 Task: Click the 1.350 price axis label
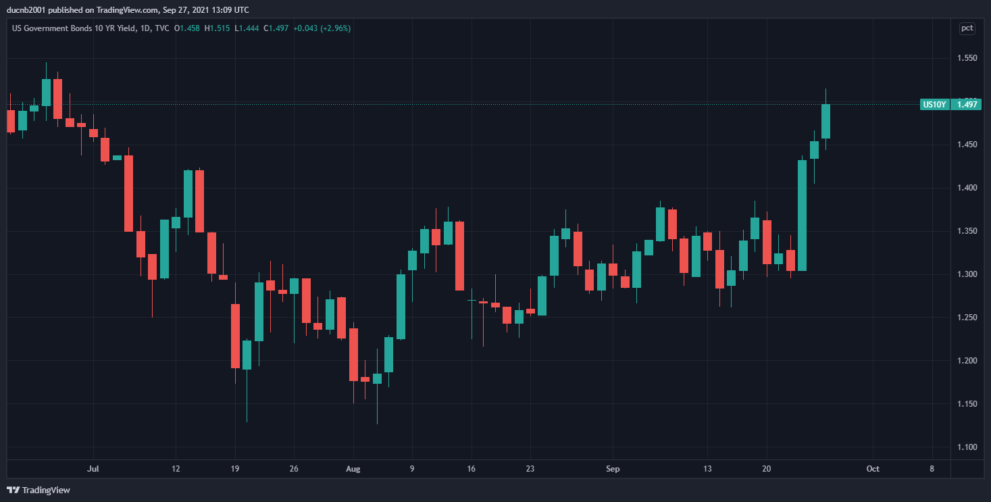[967, 231]
